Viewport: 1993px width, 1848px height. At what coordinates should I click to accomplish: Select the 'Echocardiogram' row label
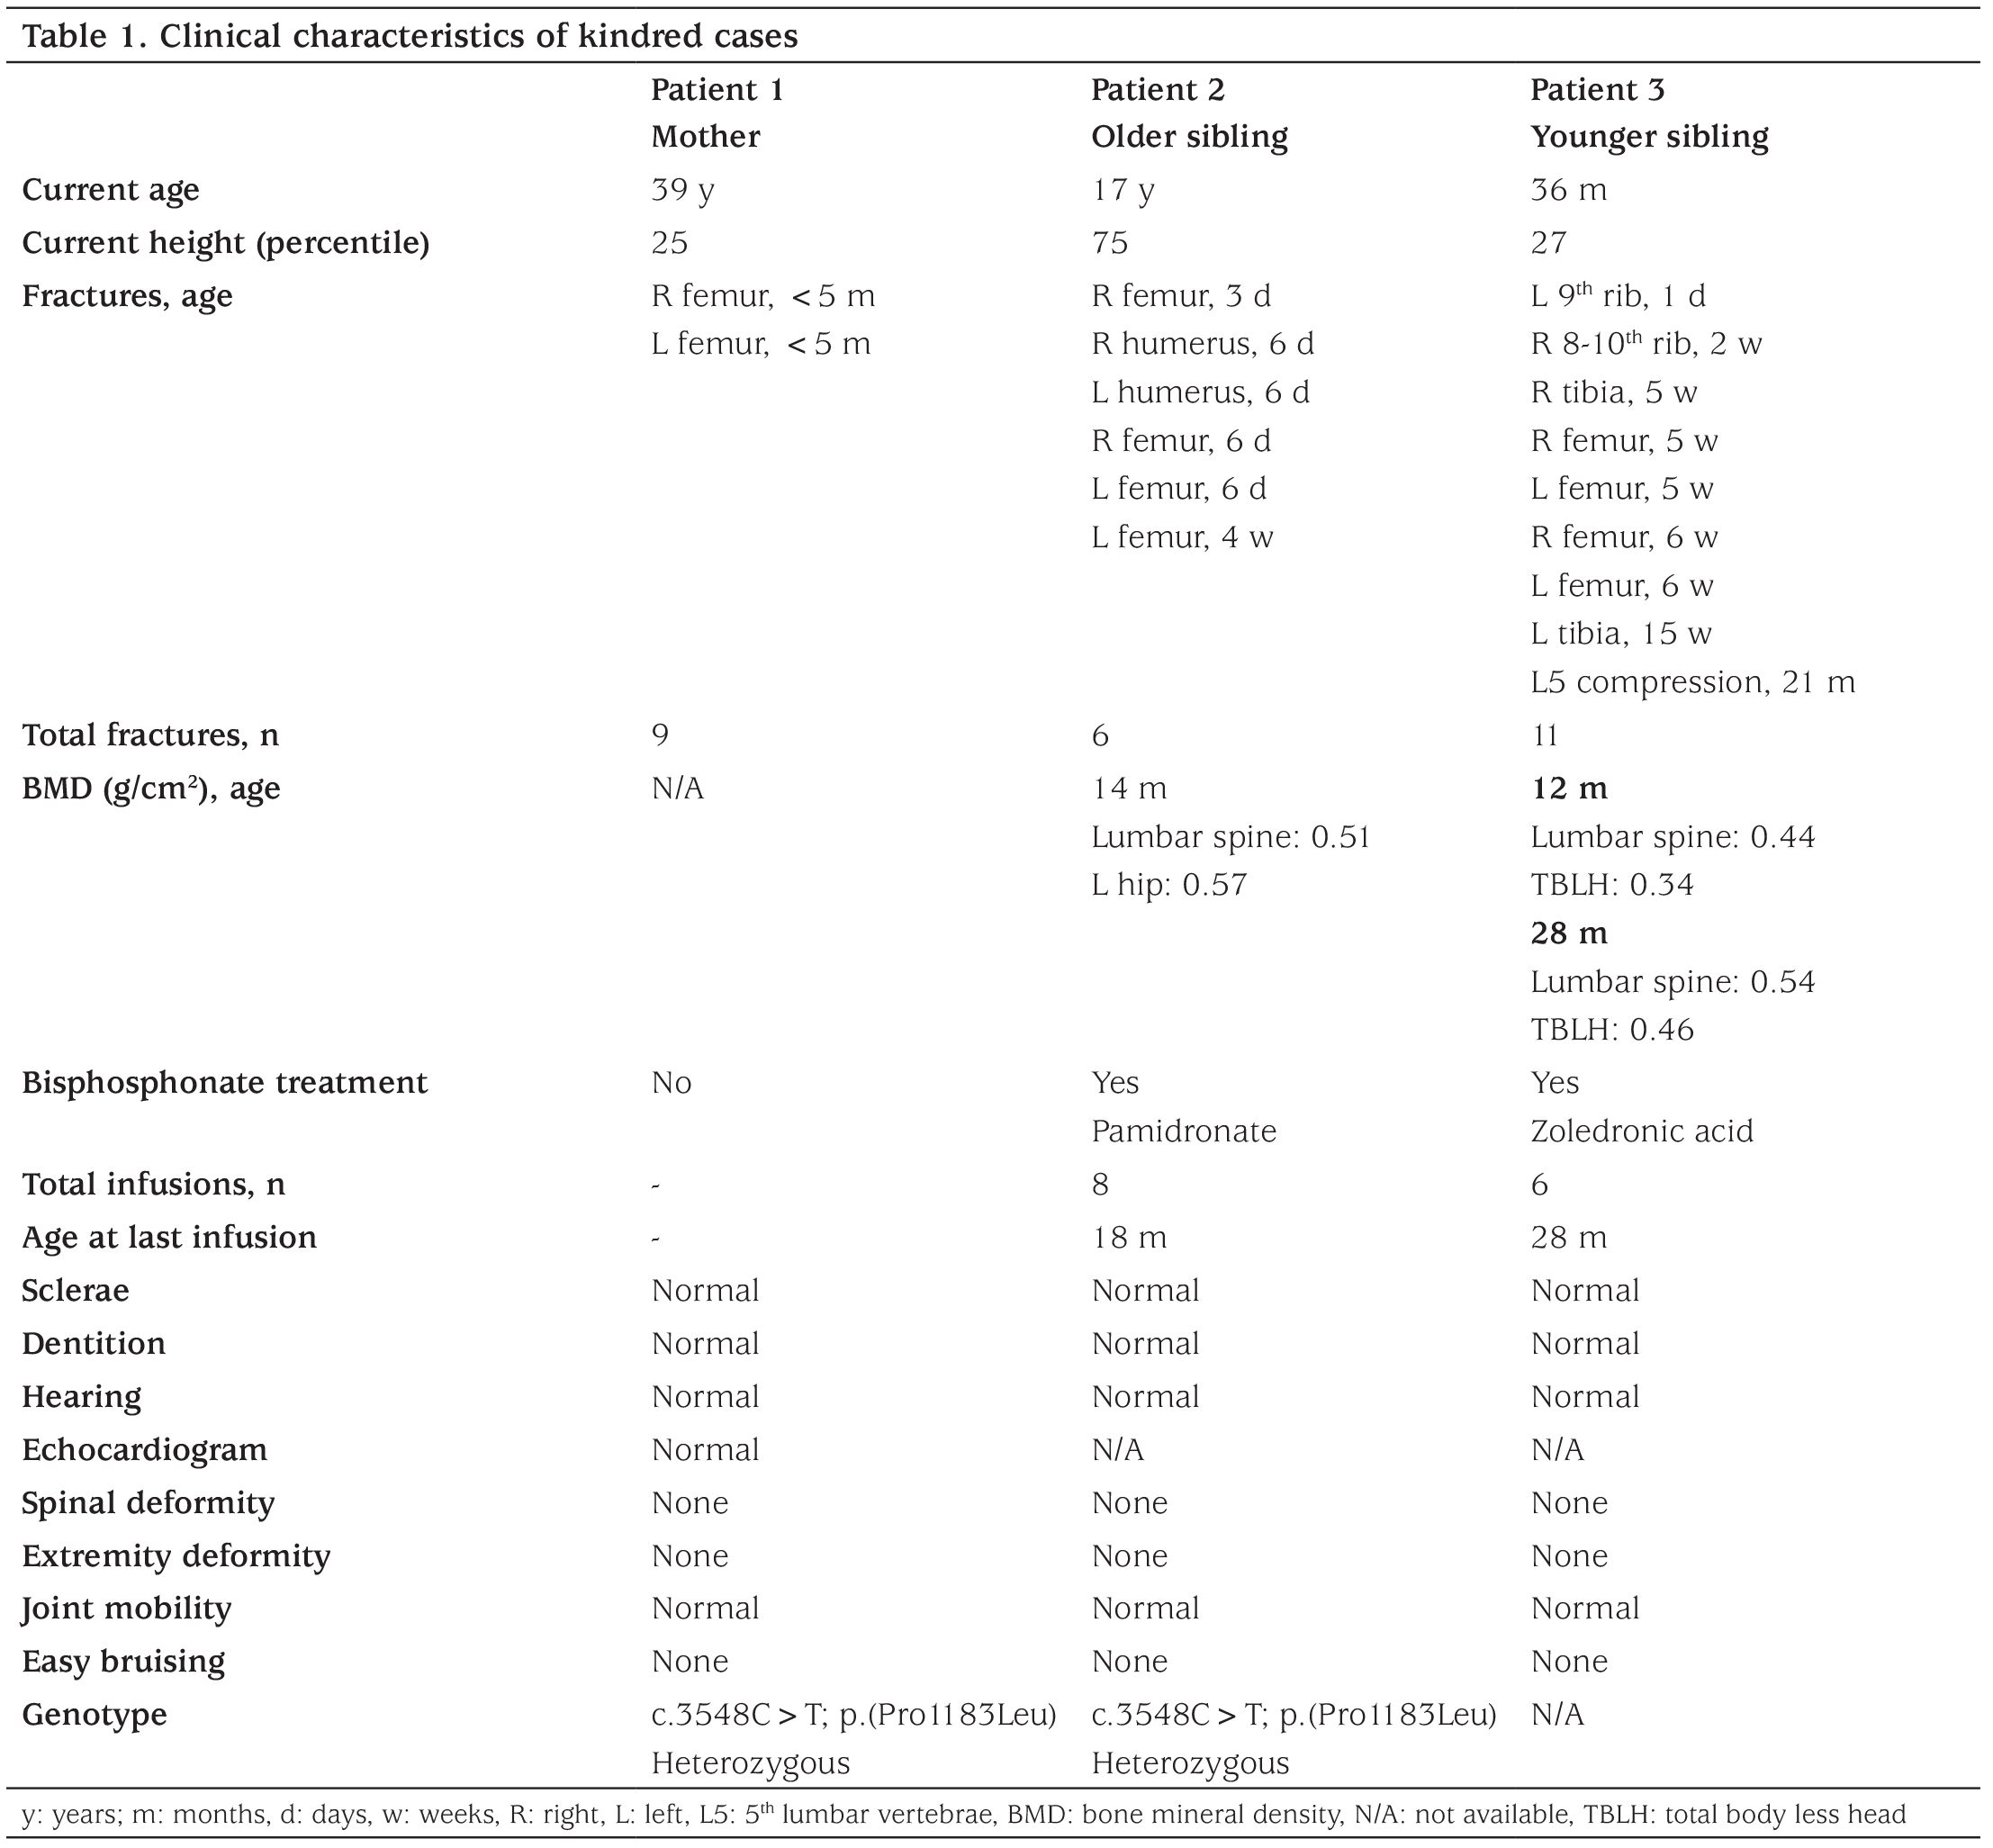point(144,1451)
